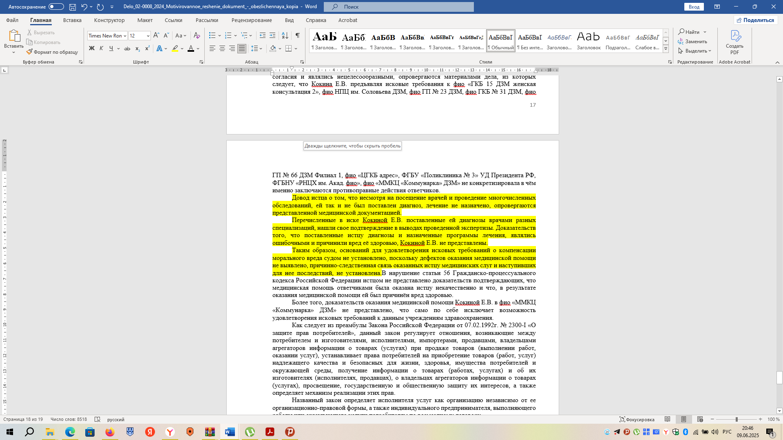Click the Share (Поделиться) button
This screenshot has height=440, width=783.
point(756,20)
